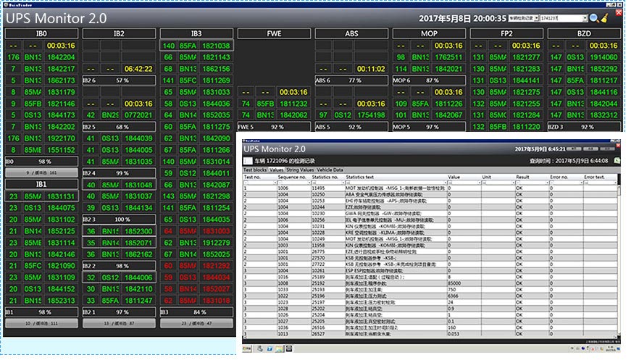
Task: Click the MOP station header
Action: pos(429,33)
